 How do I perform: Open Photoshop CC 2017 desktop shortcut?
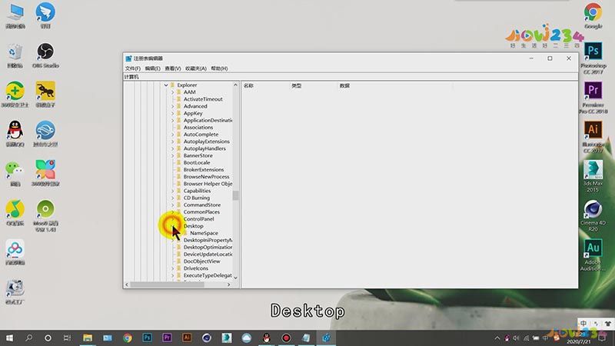593,57
